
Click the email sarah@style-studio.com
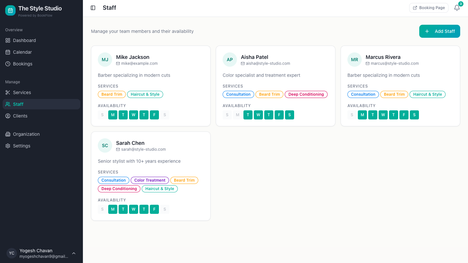point(143,149)
